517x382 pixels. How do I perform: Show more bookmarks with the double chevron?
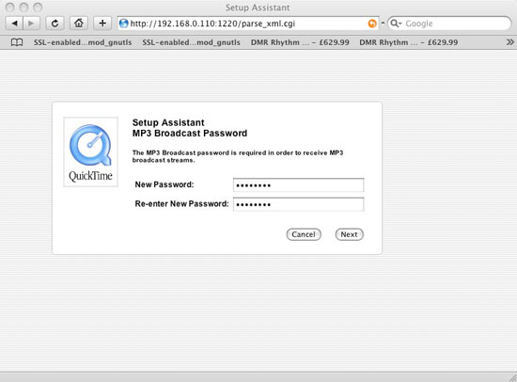pyautogui.click(x=509, y=42)
